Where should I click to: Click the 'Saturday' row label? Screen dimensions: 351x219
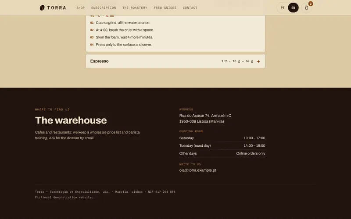[x=186, y=138]
